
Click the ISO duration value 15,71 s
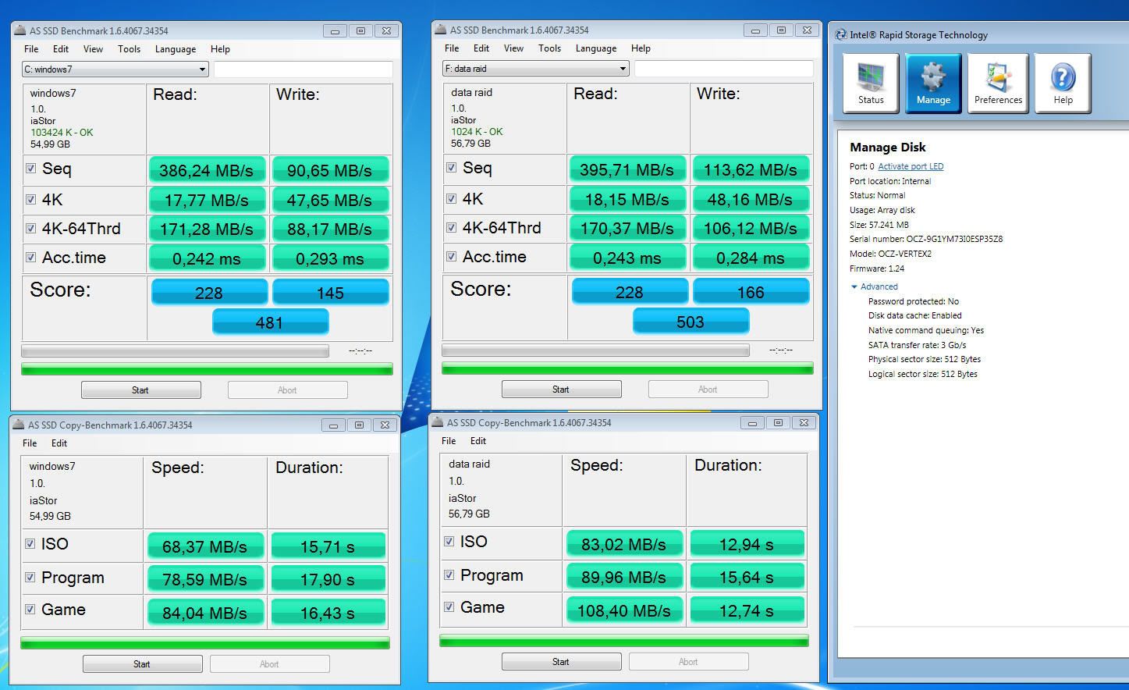(x=328, y=546)
